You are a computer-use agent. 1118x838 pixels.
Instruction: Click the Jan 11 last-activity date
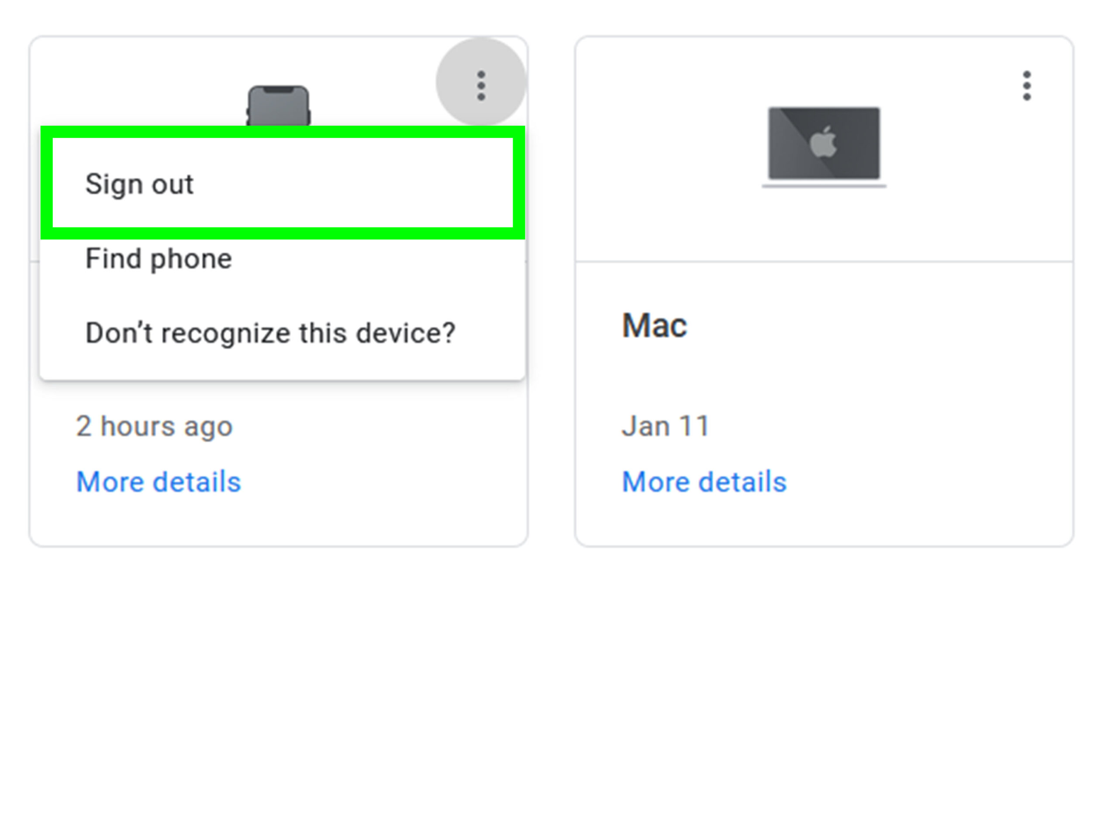[x=666, y=426]
